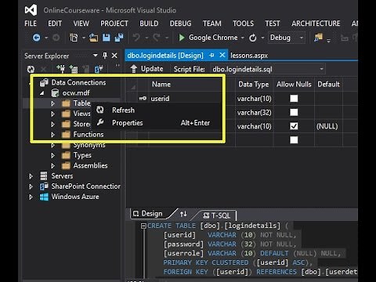Click the primary key icon beside userid
This screenshot has width=376, height=282.
(x=143, y=99)
